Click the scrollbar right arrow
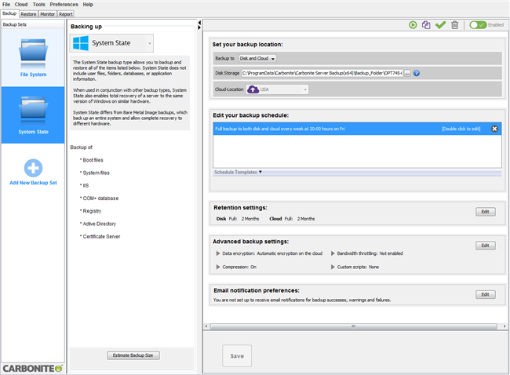Screen dimensions: 510x375 click(505, 326)
